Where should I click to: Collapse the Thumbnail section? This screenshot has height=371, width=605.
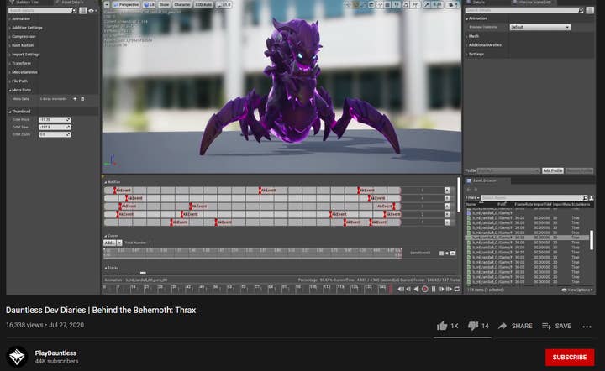coord(19,112)
